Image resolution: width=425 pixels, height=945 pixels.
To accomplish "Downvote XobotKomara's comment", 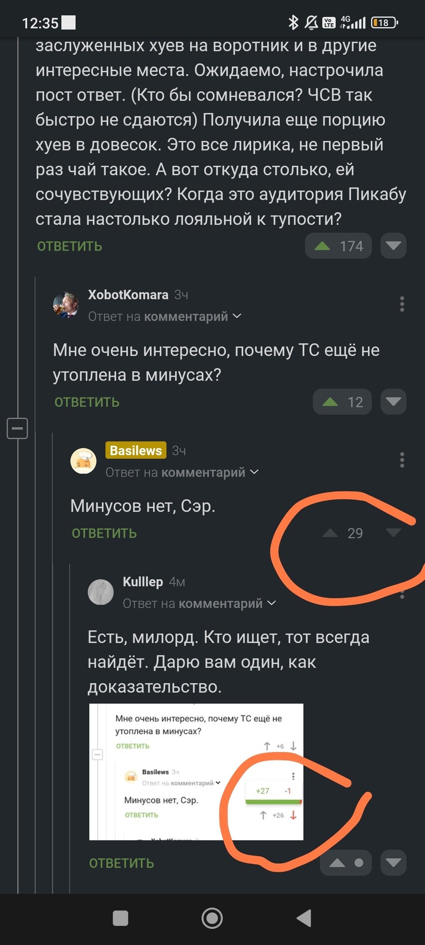I will click(x=393, y=402).
